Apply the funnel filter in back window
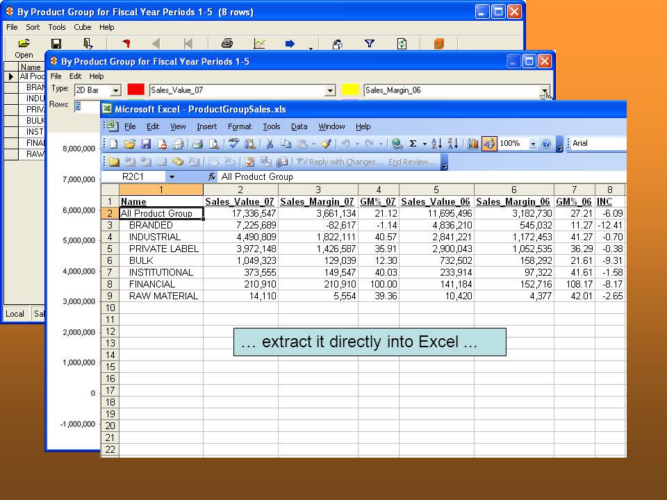The width and height of the screenshot is (667, 500). [x=369, y=43]
